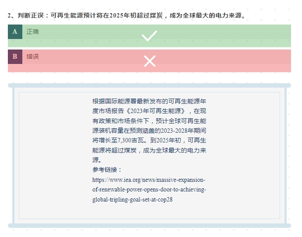Screen dimensions: 302x237
Task: Click the explanation box top border bar
Action: [149, 85]
